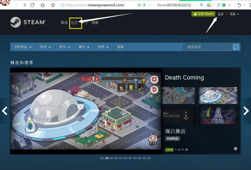251x170 pixels.
Task: Open the dark Act text thumbnail
Action: point(179,115)
